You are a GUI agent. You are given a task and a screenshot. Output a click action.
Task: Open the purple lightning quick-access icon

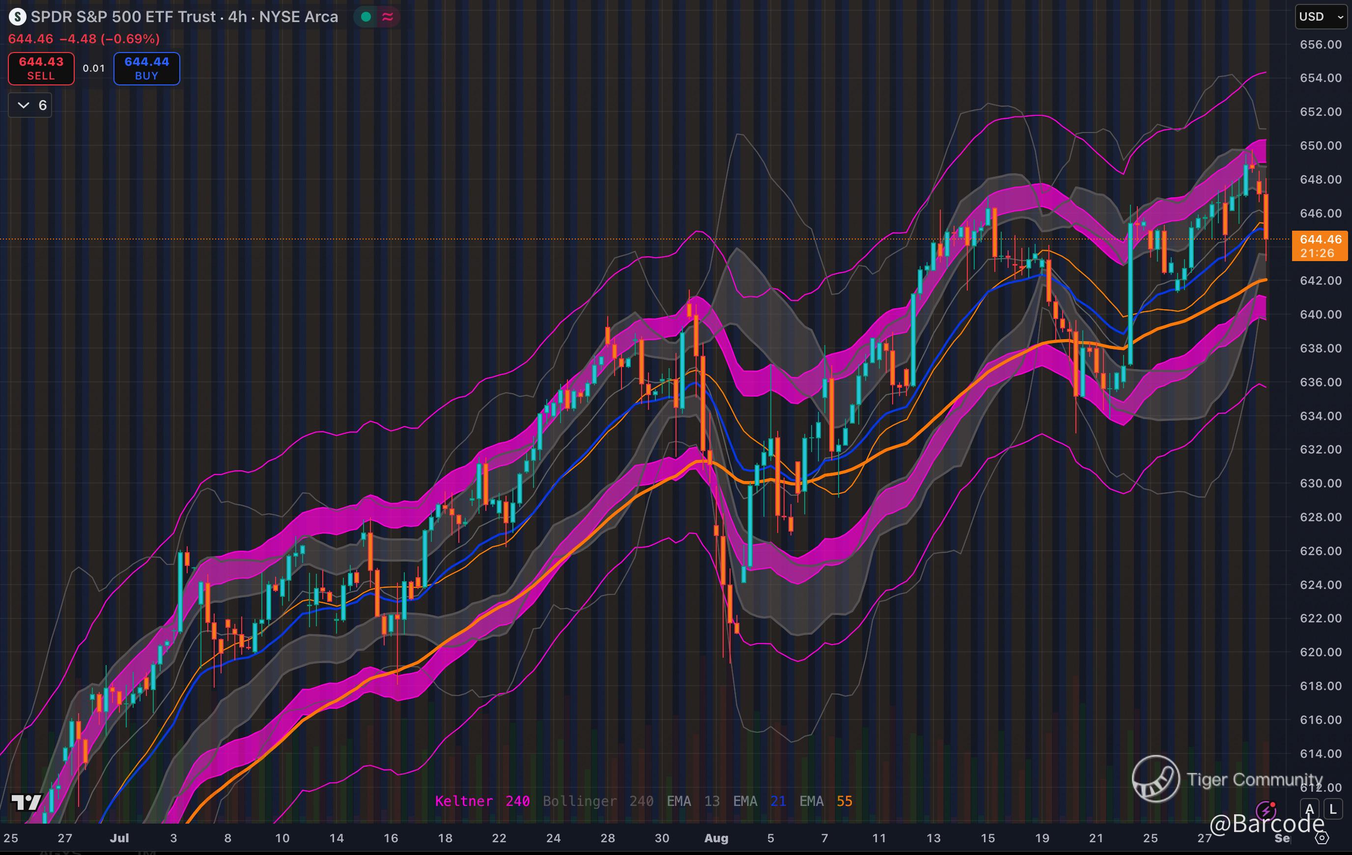1266,810
